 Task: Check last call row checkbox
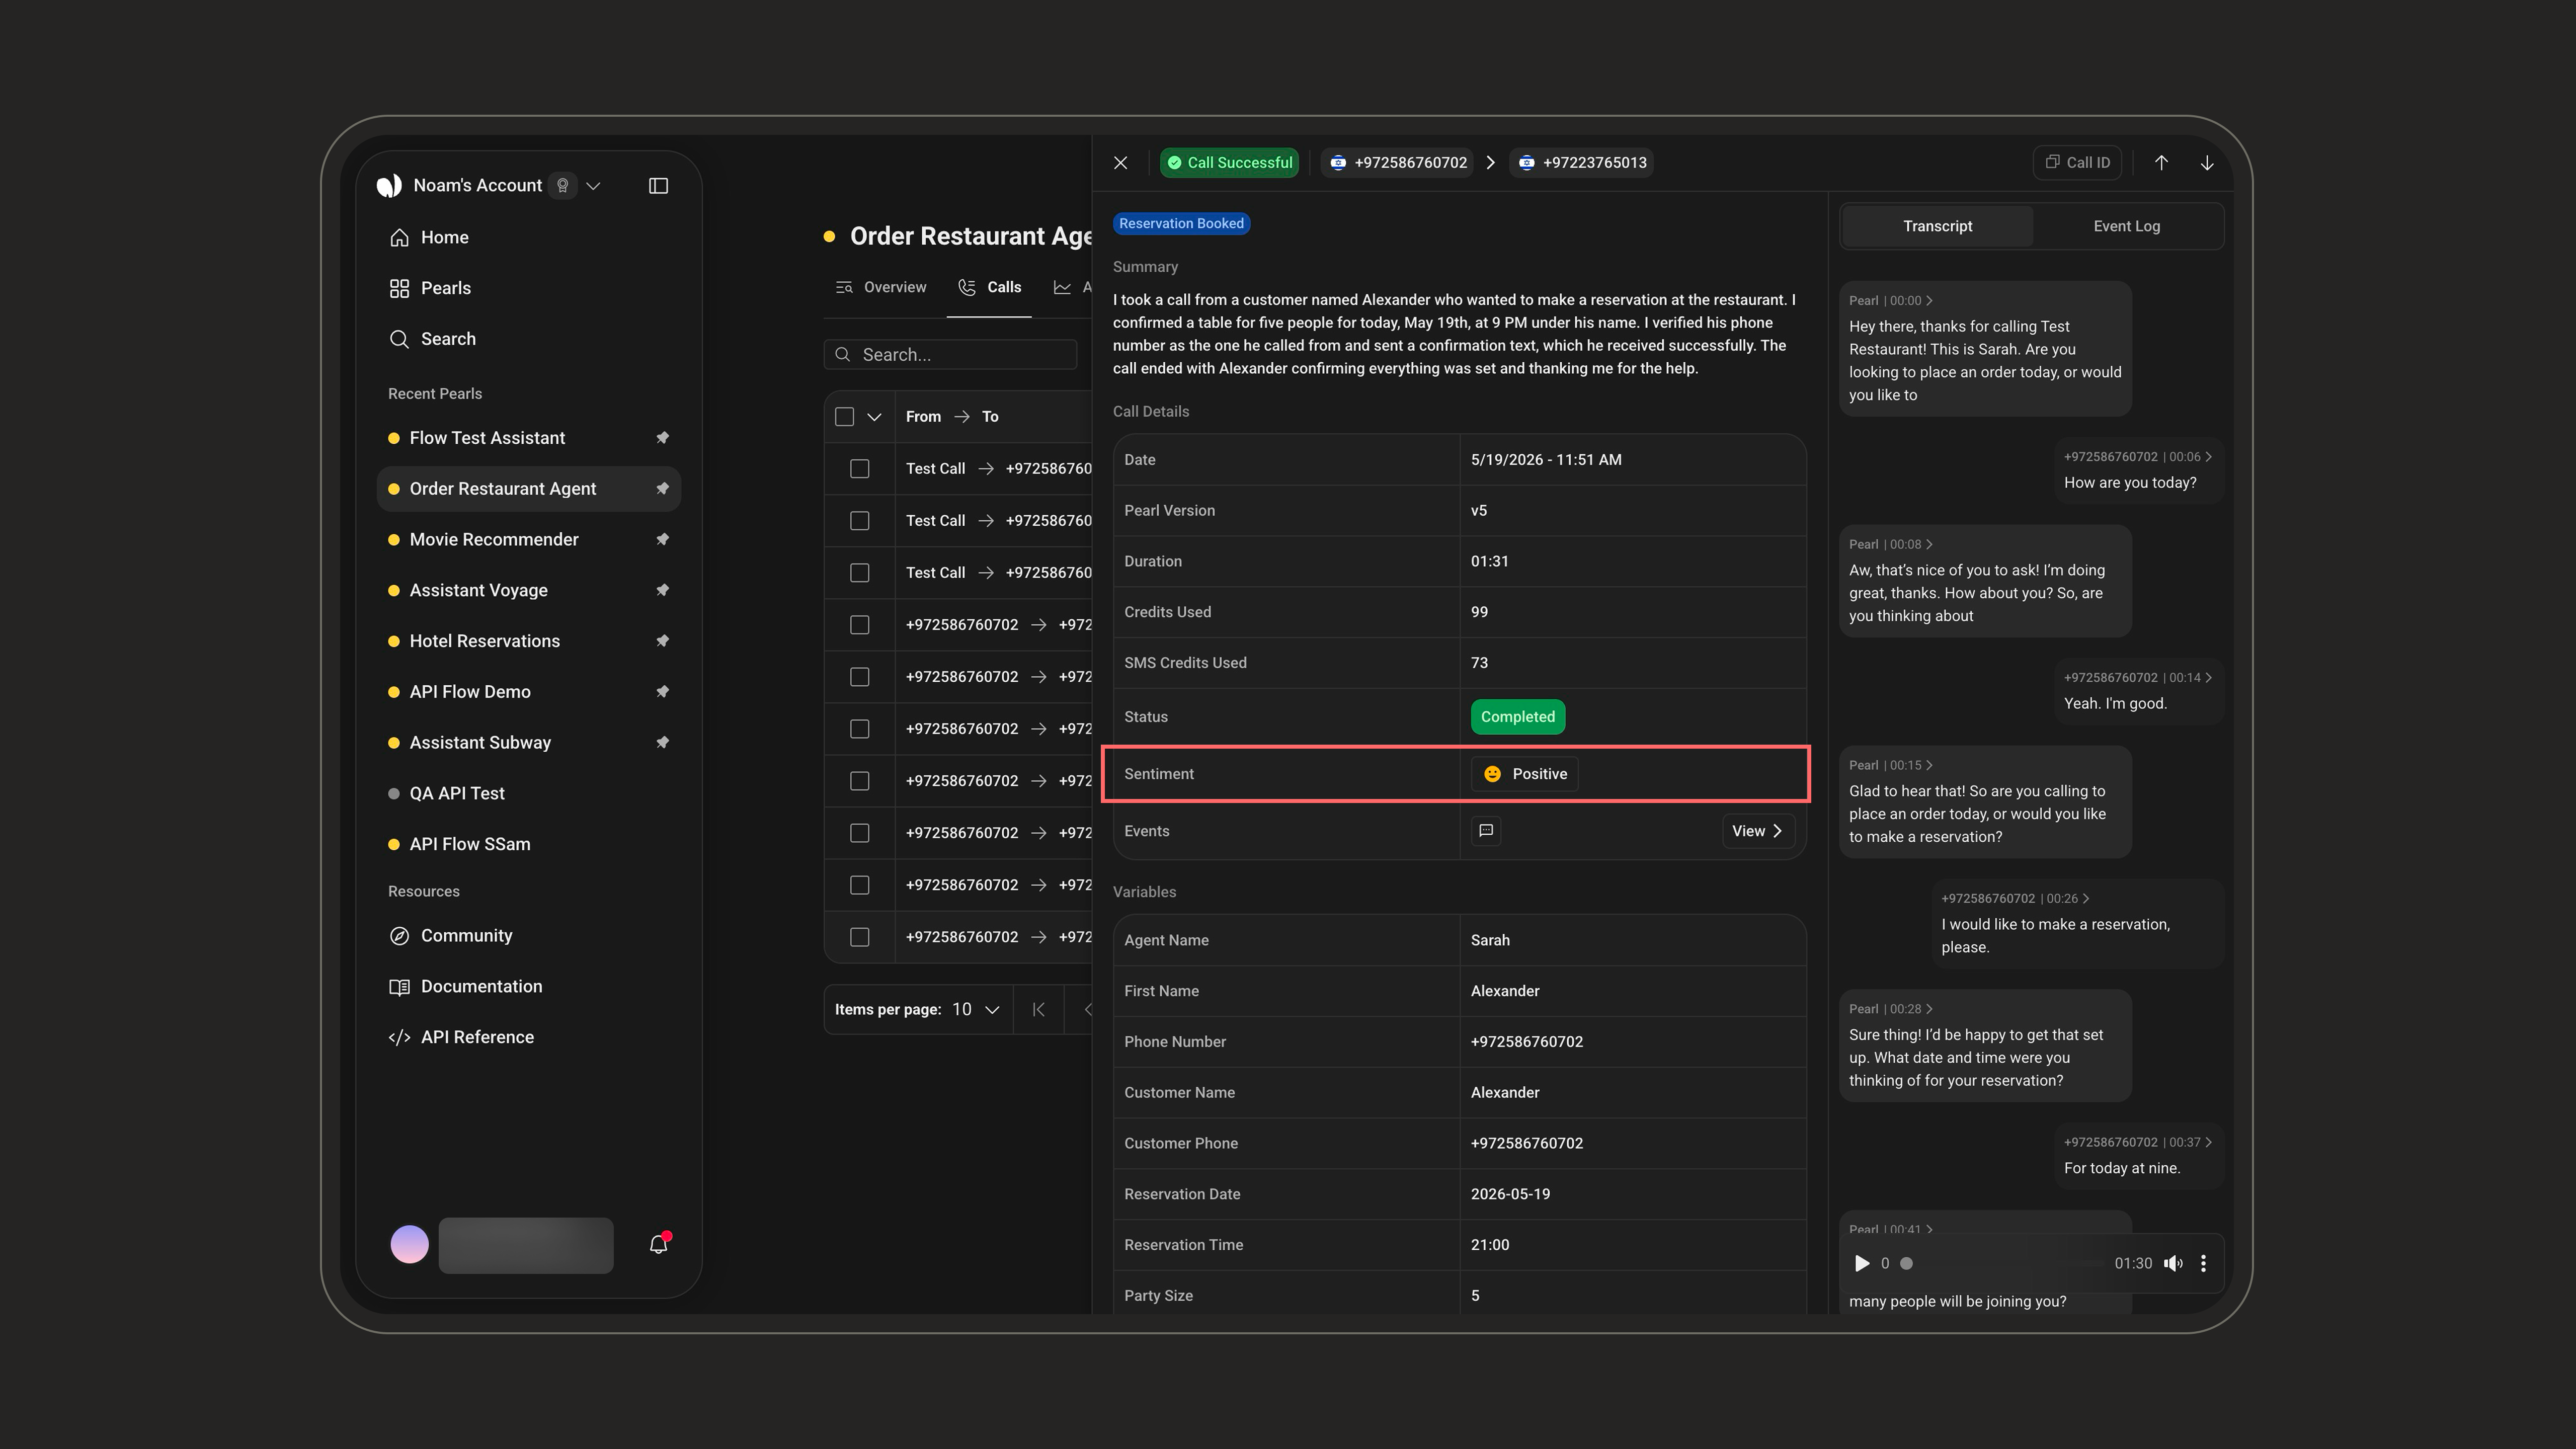point(860,937)
